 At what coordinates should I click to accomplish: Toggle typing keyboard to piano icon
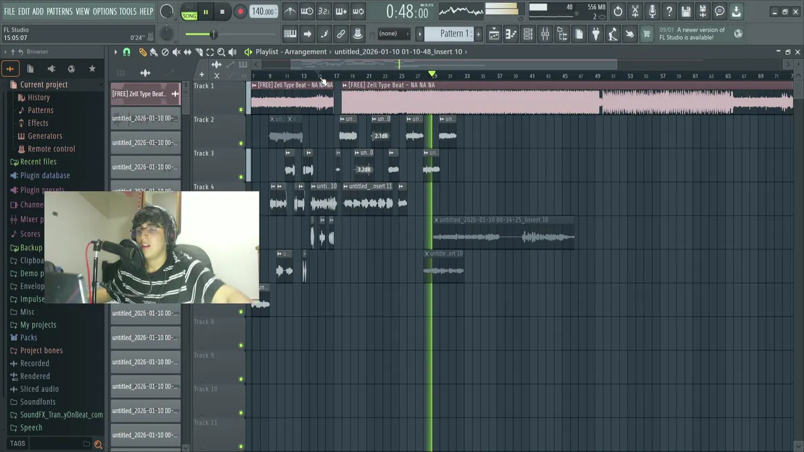(290, 34)
